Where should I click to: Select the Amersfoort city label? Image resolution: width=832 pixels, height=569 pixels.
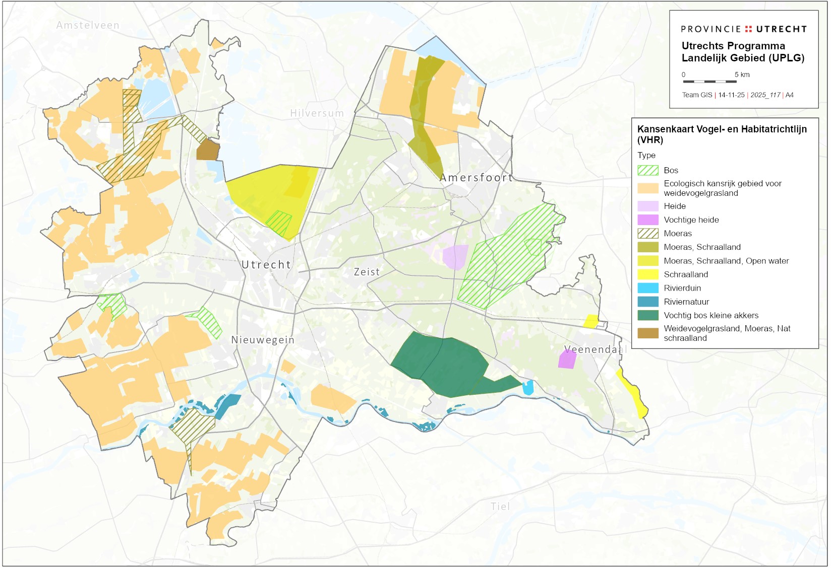pyautogui.click(x=476, y=178)
